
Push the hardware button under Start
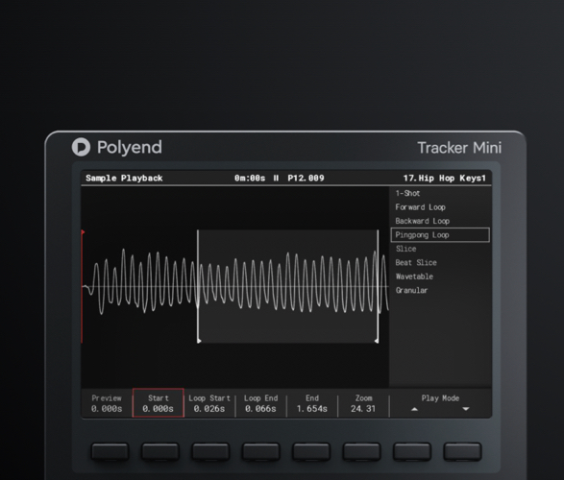pyautogui.click(x=160, y=451)
